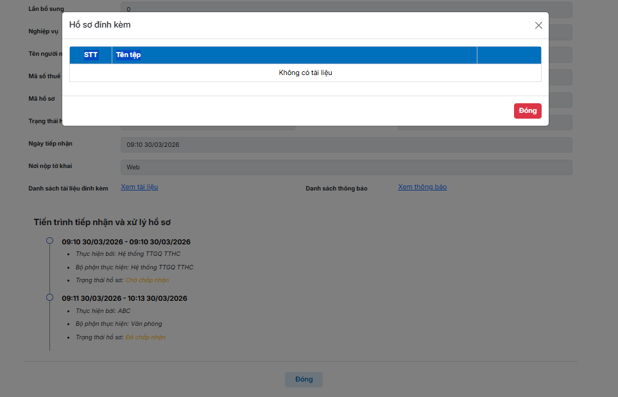Click the STT column header
The width and height of the screenshot is (618, 397).
[x=90, y=55]
